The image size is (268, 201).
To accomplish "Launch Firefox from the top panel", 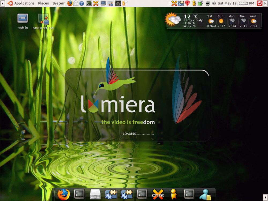I will [70, 3].
